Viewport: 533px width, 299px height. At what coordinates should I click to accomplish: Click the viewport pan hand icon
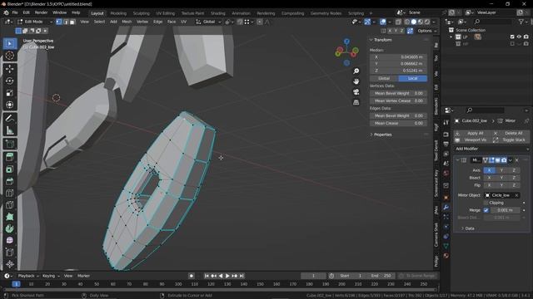356,81
